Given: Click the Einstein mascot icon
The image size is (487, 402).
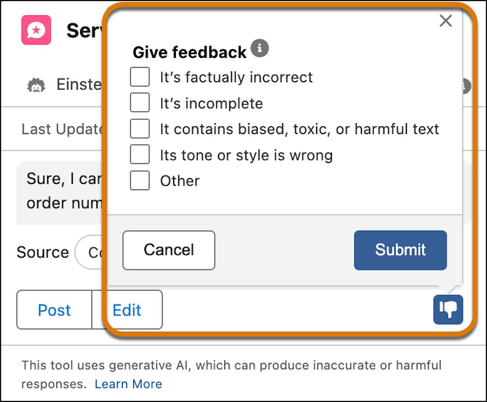Looking at the screenshot, I should [x=36, y=85].
